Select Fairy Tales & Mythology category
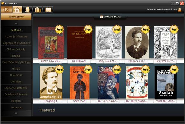 click(x=16, y=62)
